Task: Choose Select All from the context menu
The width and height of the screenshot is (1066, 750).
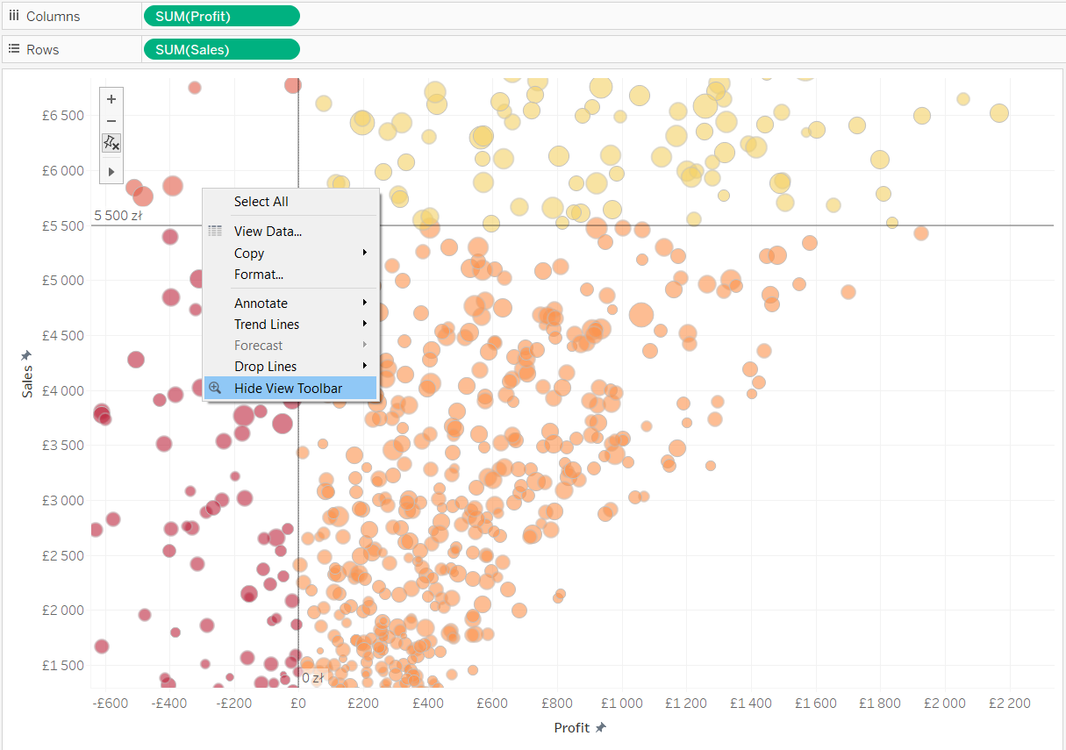Action: pyautogui.click(x=261, y=202)
